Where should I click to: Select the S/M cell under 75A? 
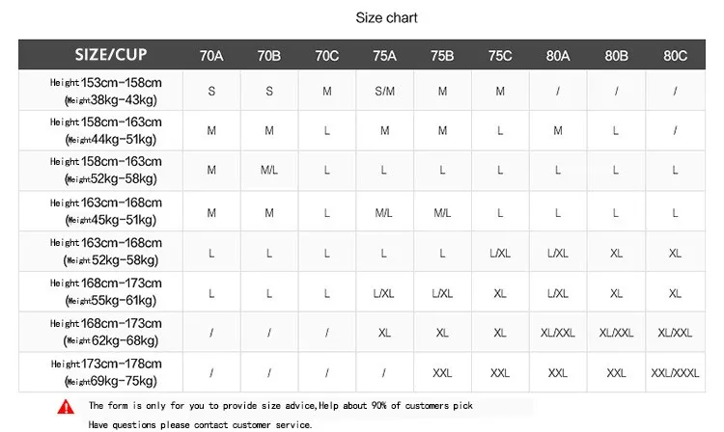point(384,92)
